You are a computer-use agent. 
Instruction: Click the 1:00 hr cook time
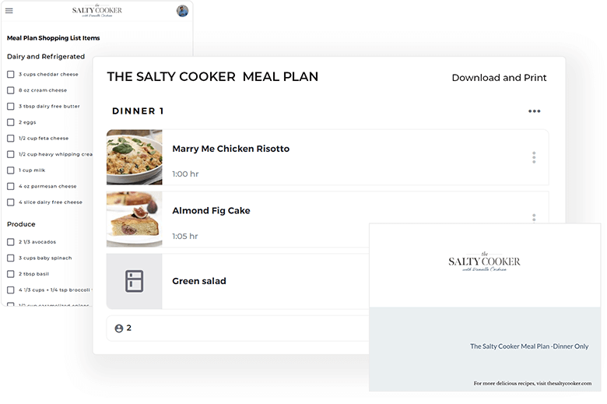pyautogui.click(x=185, y=174)
